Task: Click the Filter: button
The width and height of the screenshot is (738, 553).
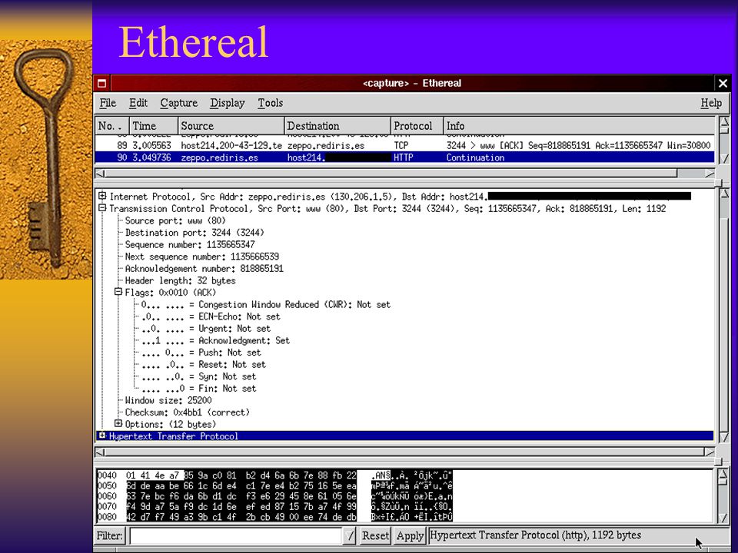Action: tap(110, 535)
